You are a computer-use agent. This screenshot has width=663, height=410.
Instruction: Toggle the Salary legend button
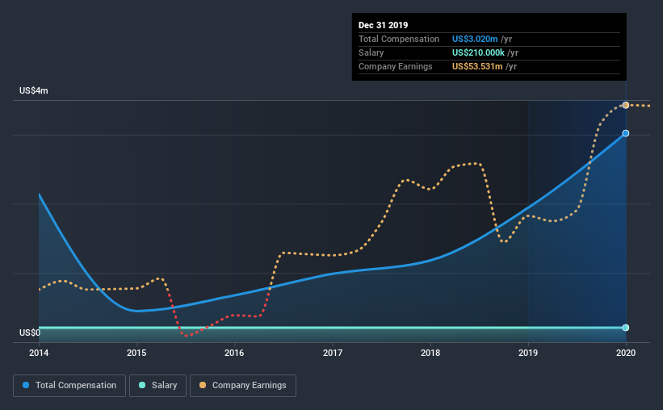click(157, 386)
